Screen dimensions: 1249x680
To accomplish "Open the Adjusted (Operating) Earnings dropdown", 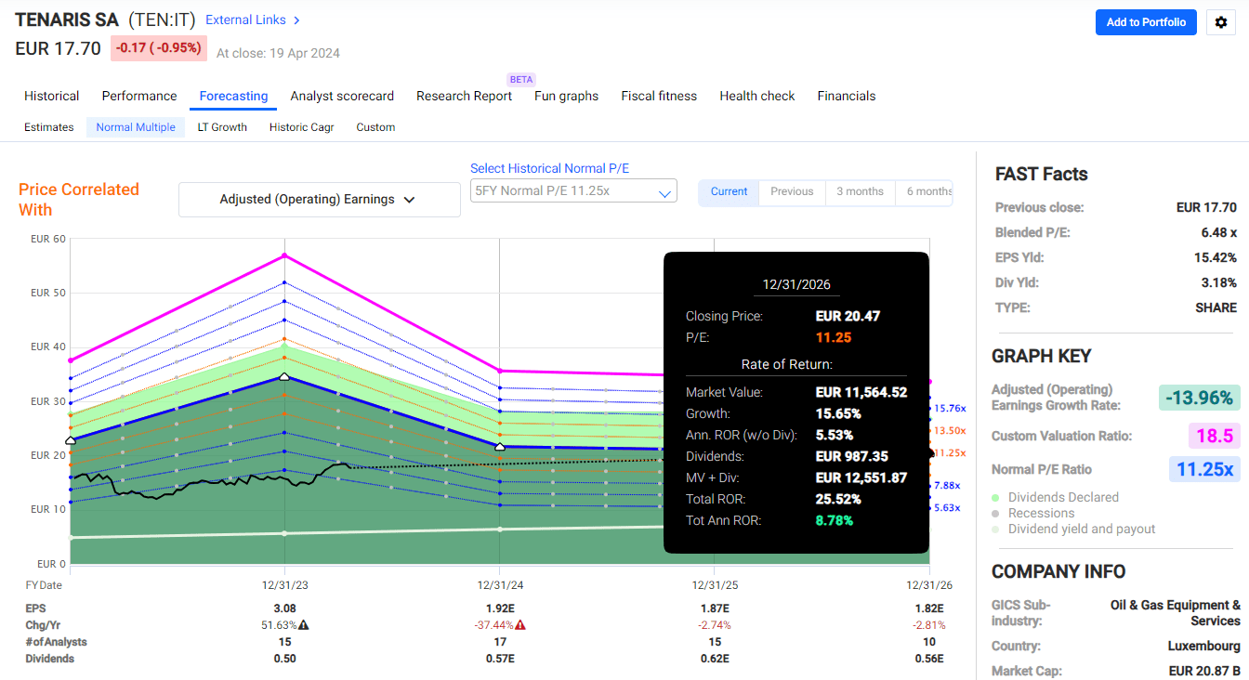I will pyautogui.click(x=319, y=199).
